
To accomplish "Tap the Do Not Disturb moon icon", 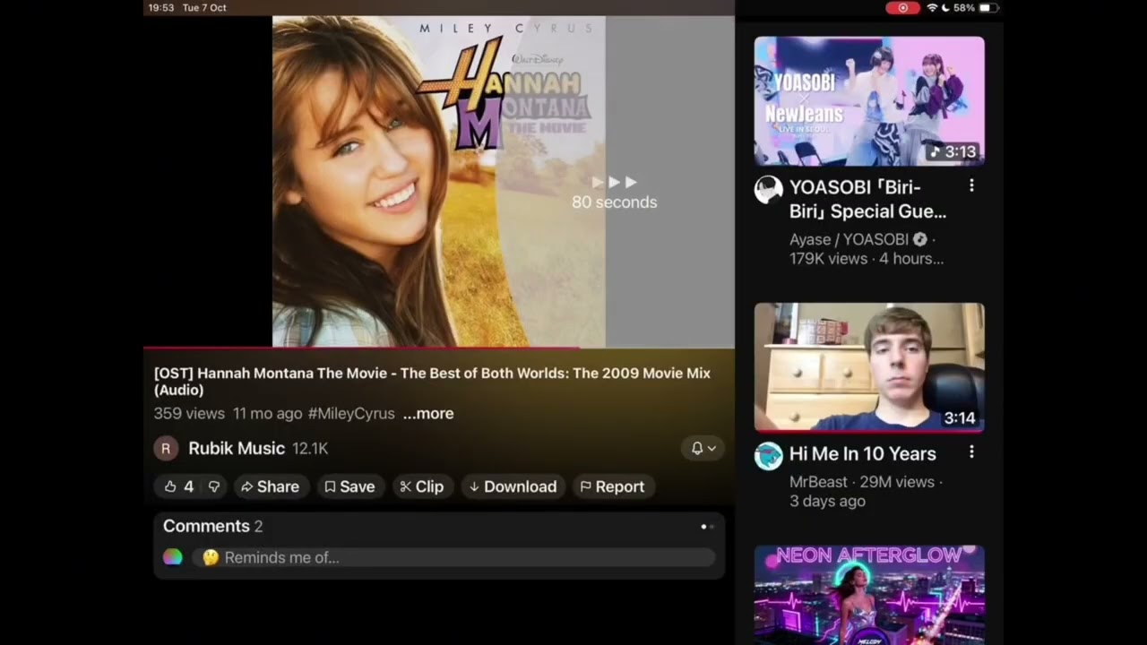I will coord(945,8).
